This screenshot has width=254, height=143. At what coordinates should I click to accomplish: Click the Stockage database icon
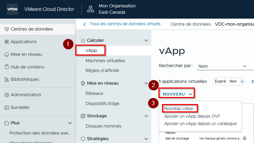[83, 116]
